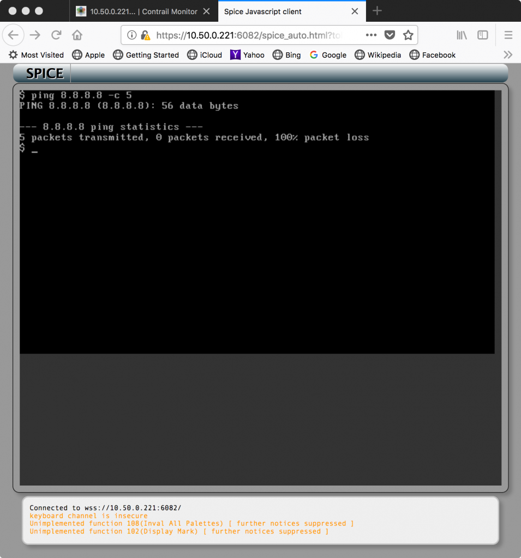521x558 pixels.
Task: Open page actions three-dots menu
Action: [371, 35]
